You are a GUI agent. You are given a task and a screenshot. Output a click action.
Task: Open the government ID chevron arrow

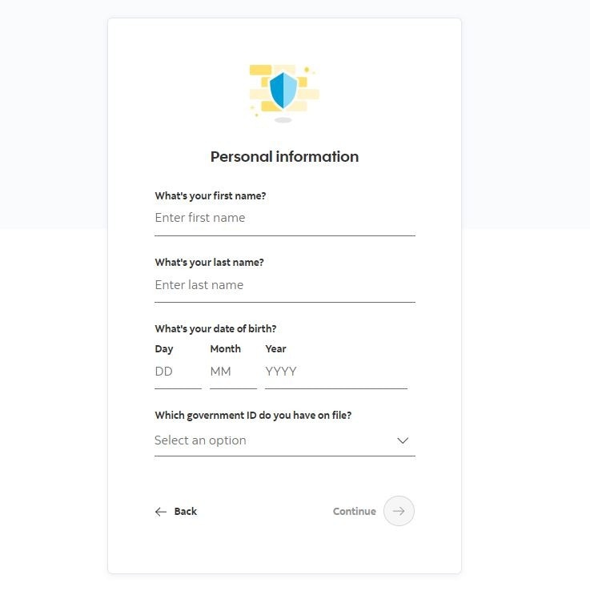click(x=403, y=440)
